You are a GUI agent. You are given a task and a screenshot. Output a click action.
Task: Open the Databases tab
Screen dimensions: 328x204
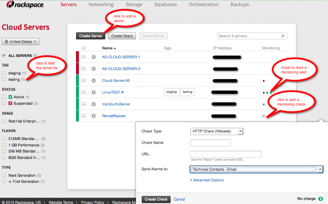tap(166, 5)
